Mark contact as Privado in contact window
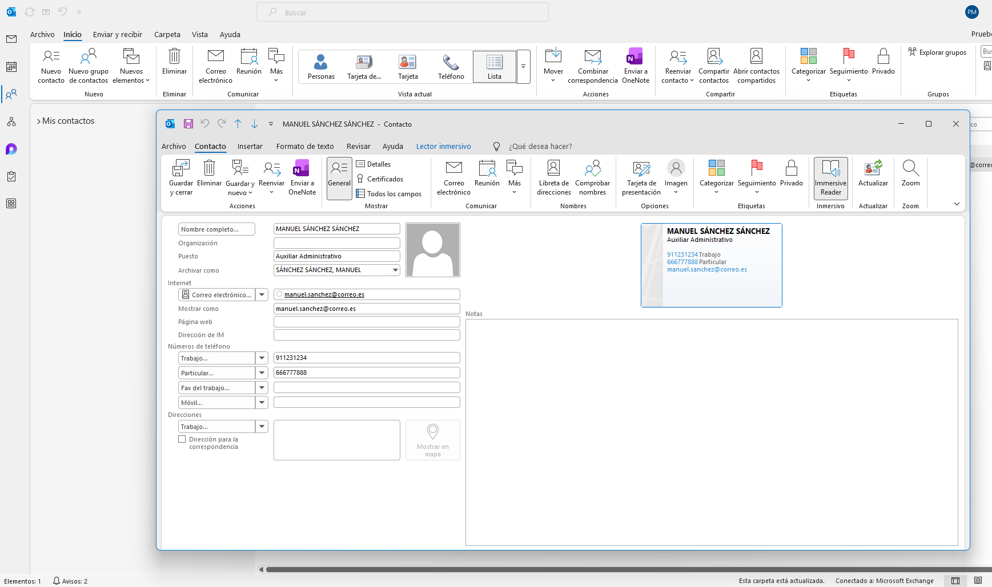 point(792,173)
